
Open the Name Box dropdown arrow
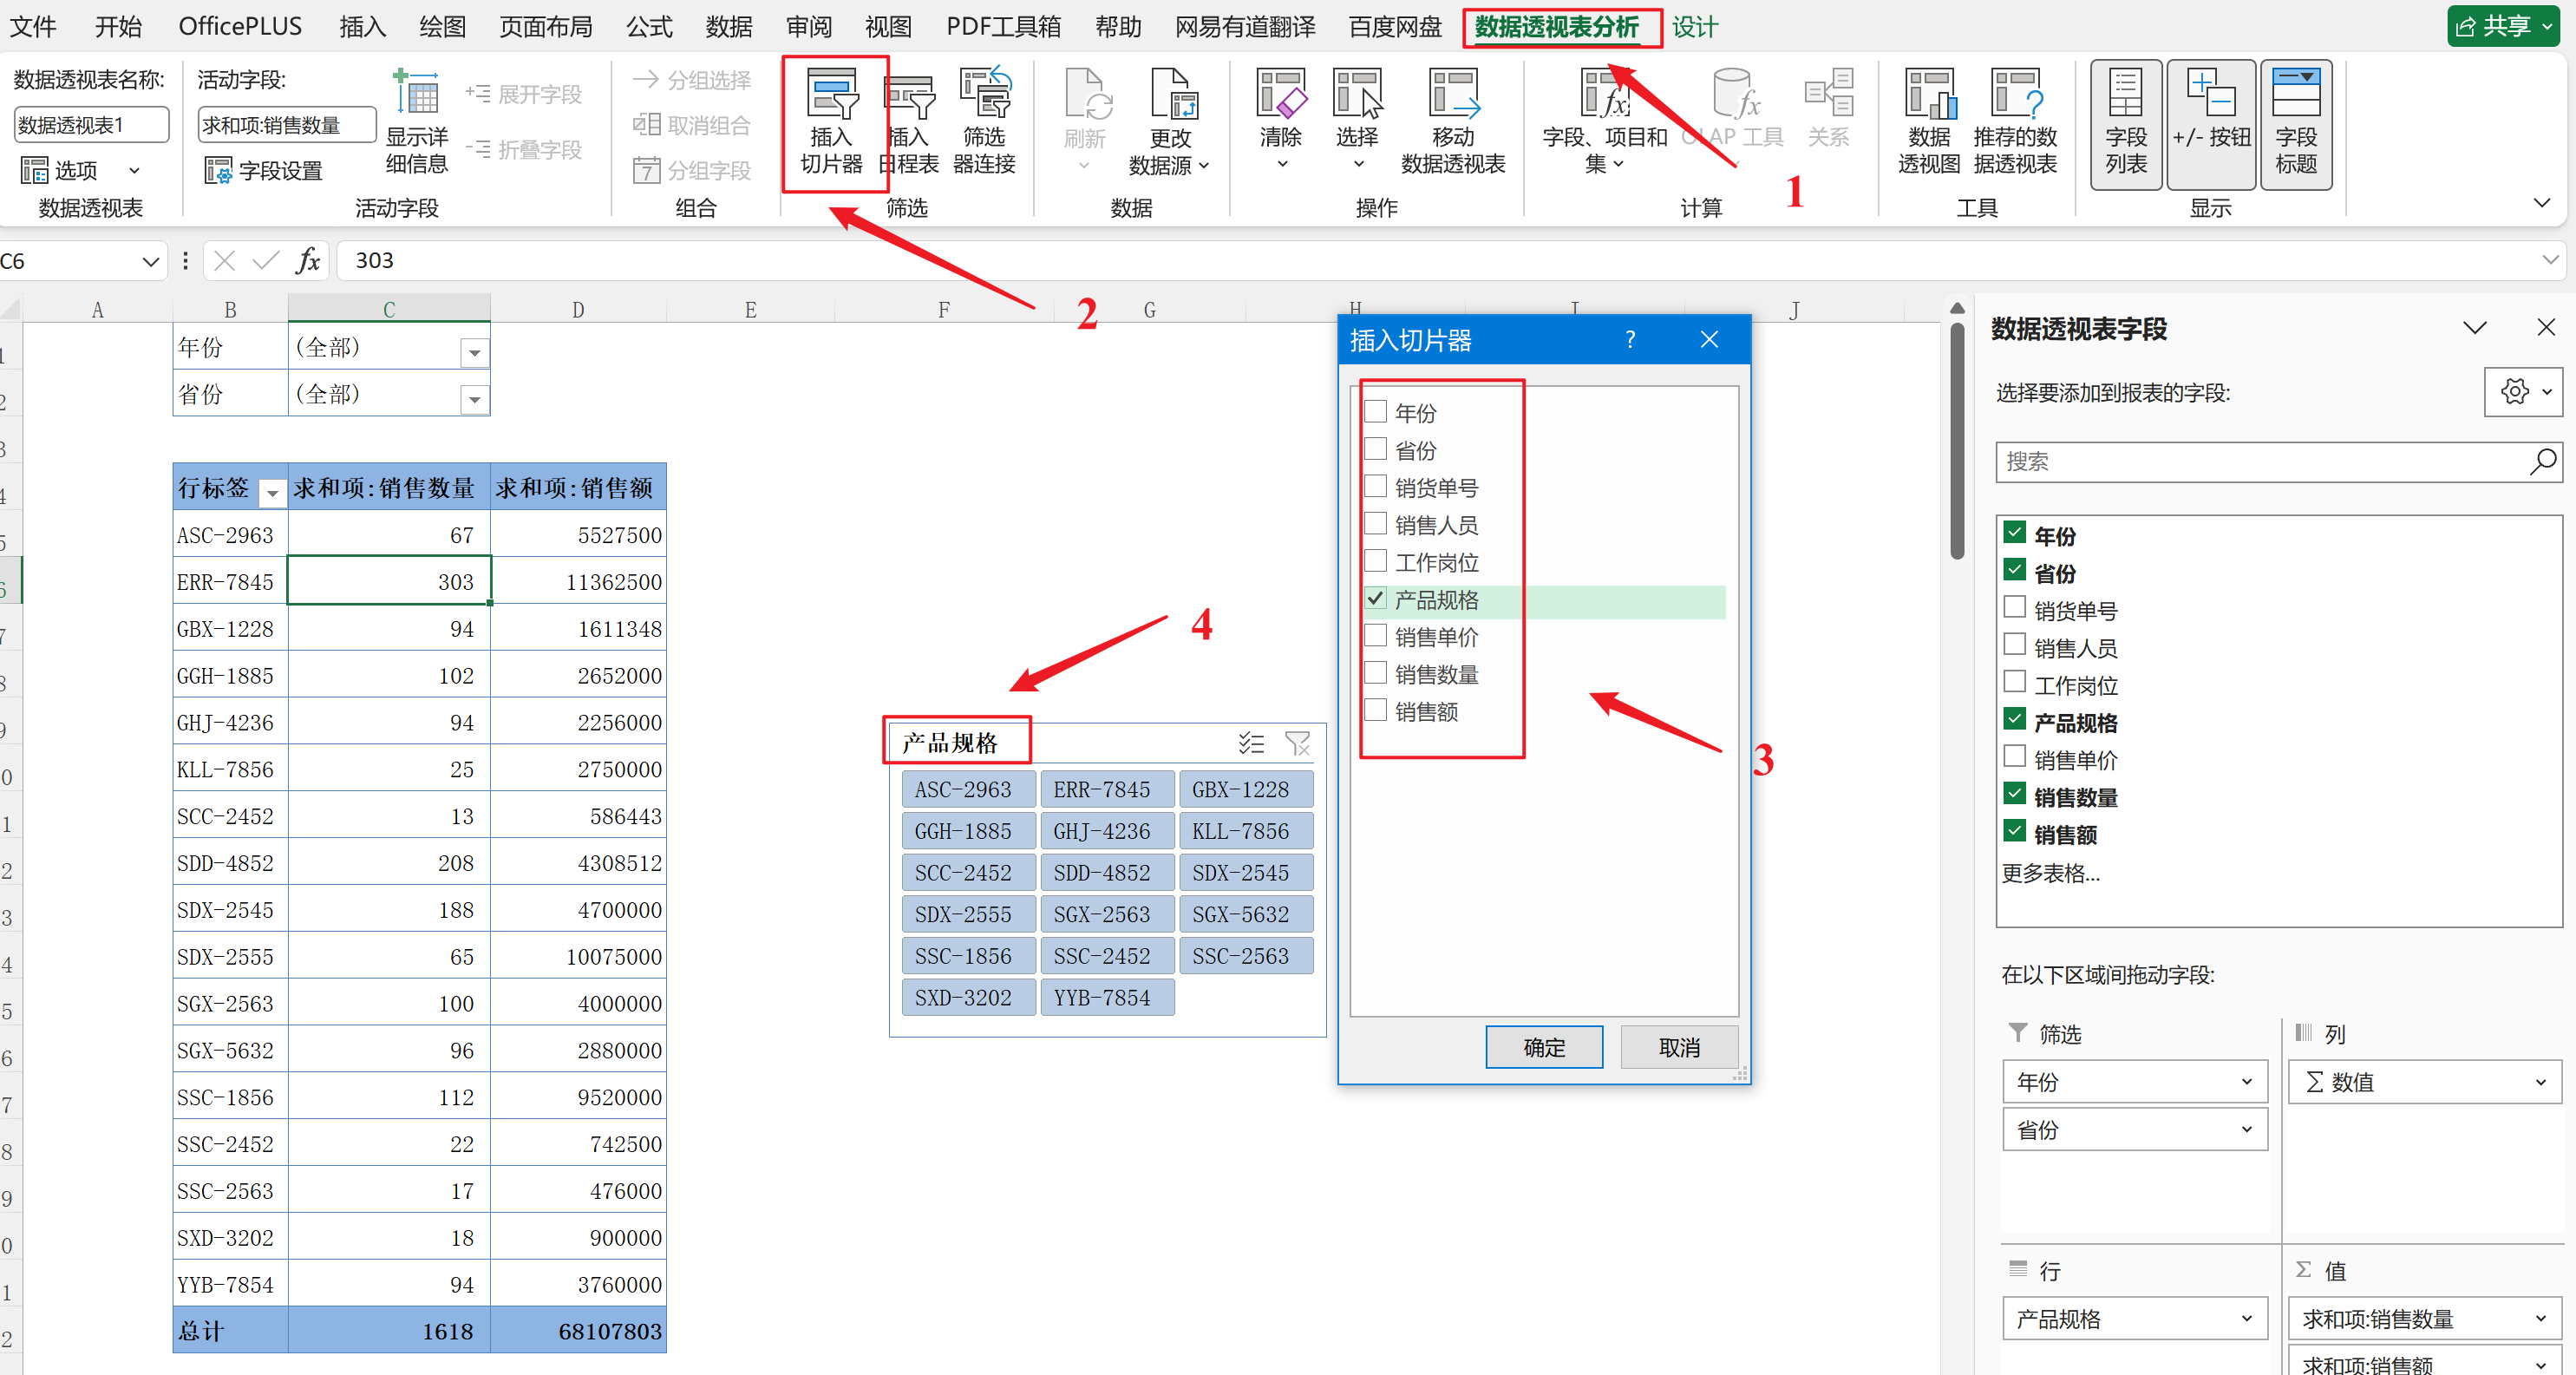tap(150, 262)
